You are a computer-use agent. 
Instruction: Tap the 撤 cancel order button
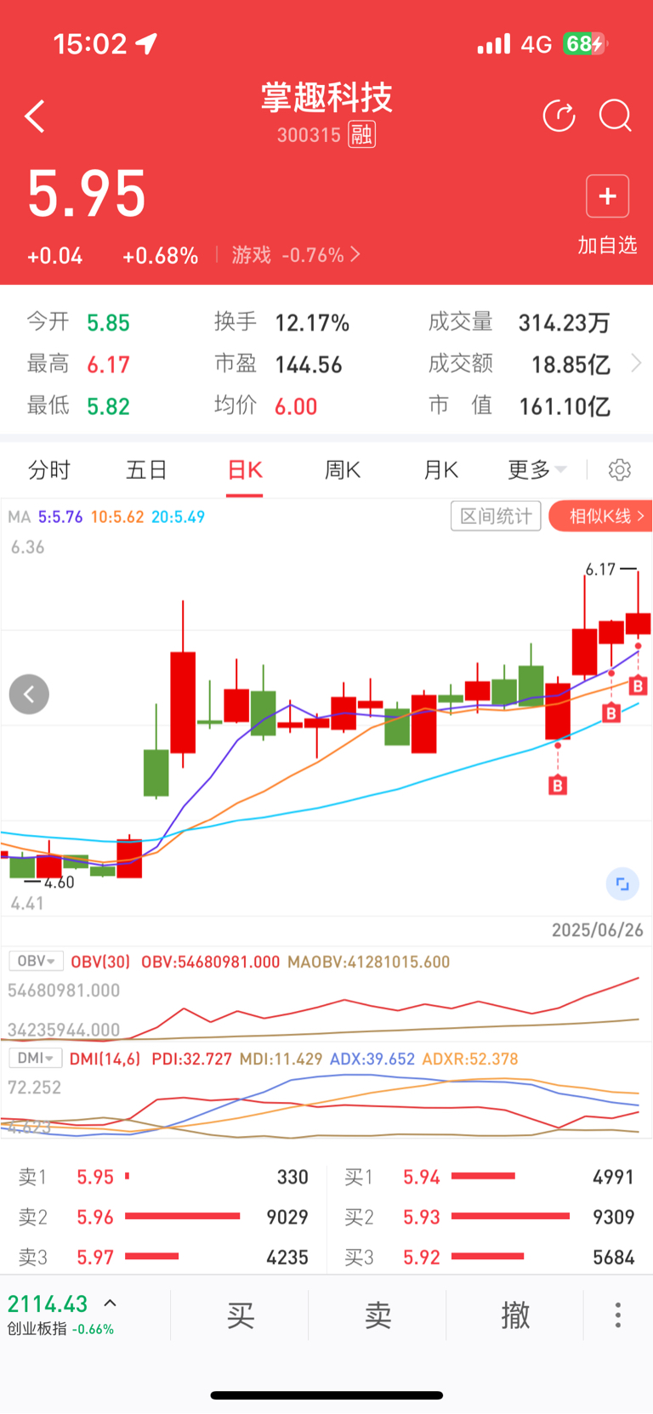coord(515,1315)
